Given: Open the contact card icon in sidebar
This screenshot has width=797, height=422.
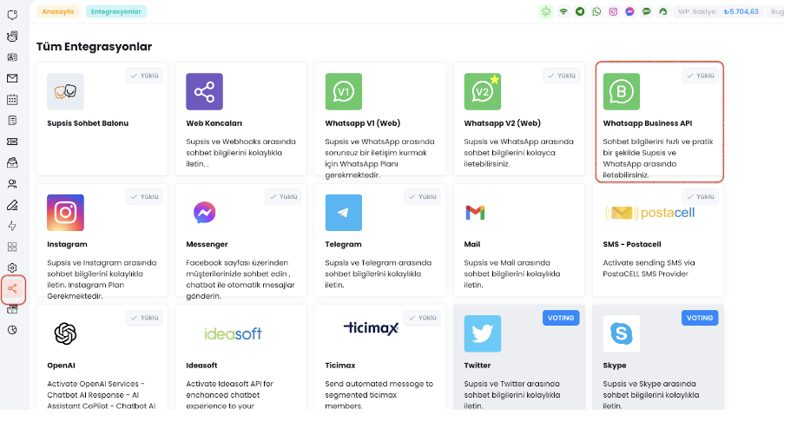Looking at the screenshot, I should (x=12, y=57).
